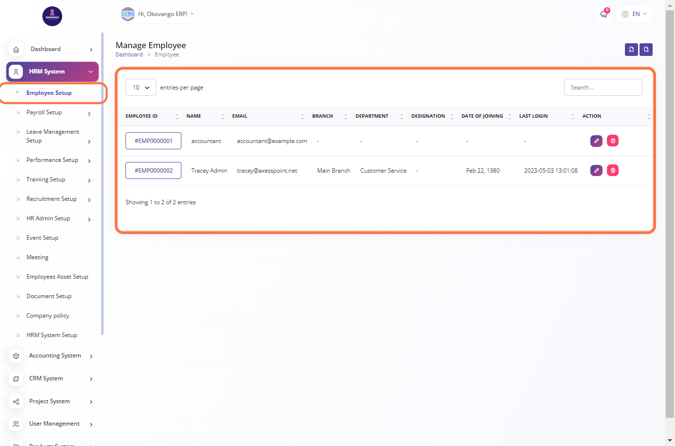
Task: Click the import employee file icon
Action: [631, 50]
